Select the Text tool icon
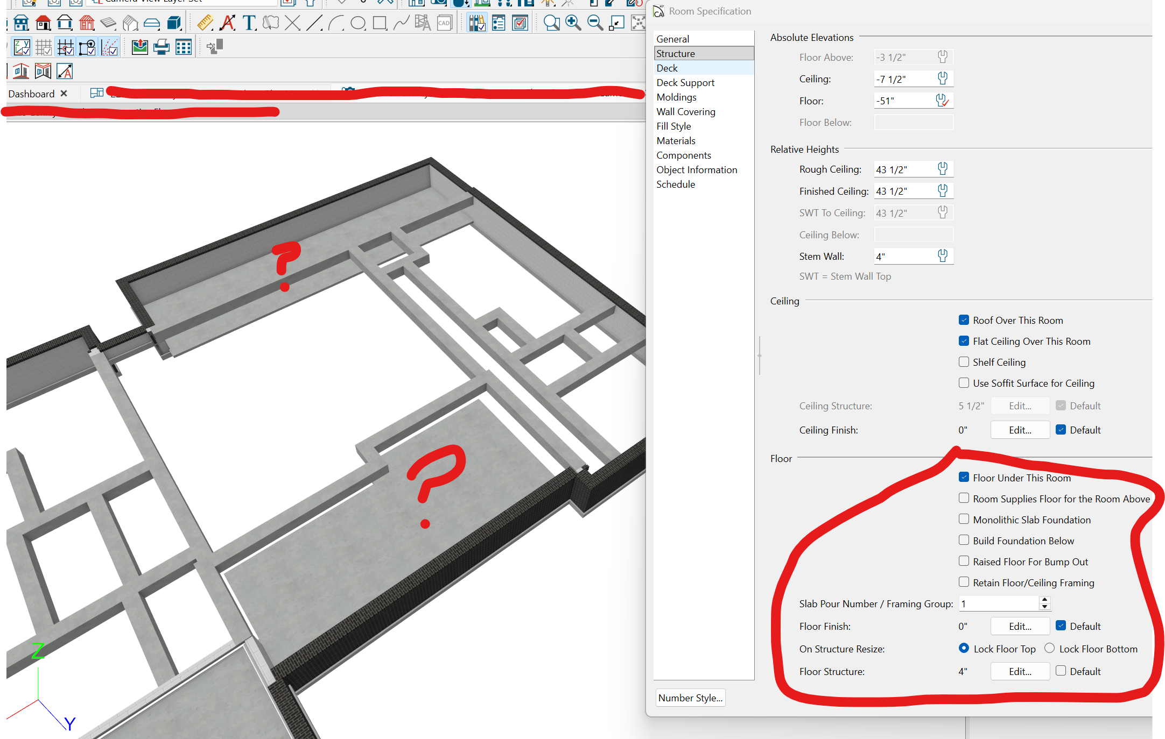 249,23
